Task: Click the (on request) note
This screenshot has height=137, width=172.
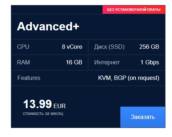Action: pyautogui.click(x=144, y=78)
